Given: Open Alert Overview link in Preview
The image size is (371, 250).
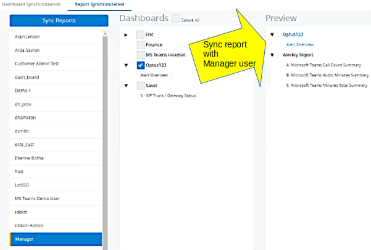Looking at the screenshot, I should click(300, 44).
